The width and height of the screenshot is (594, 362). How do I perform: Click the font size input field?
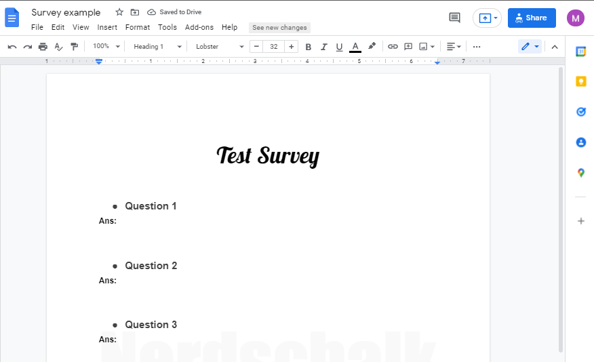point(274,47)
